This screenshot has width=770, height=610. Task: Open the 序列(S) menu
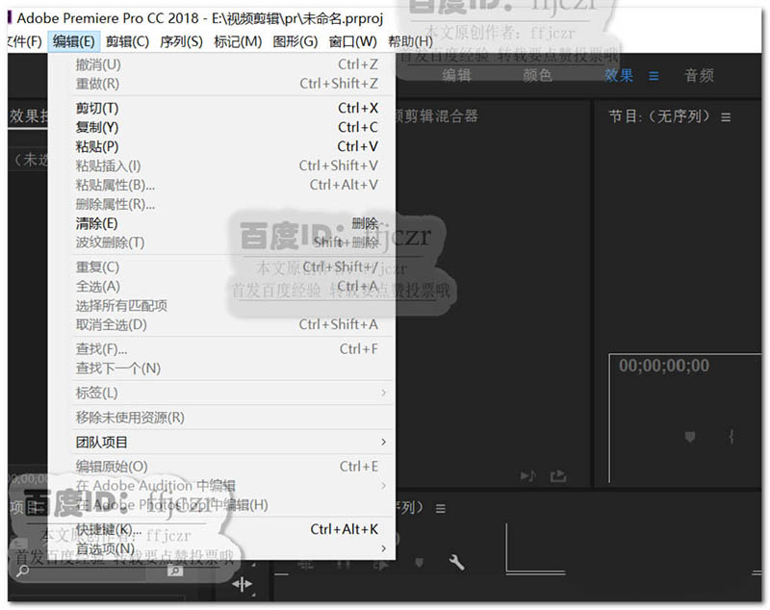[x=181, y=41]
